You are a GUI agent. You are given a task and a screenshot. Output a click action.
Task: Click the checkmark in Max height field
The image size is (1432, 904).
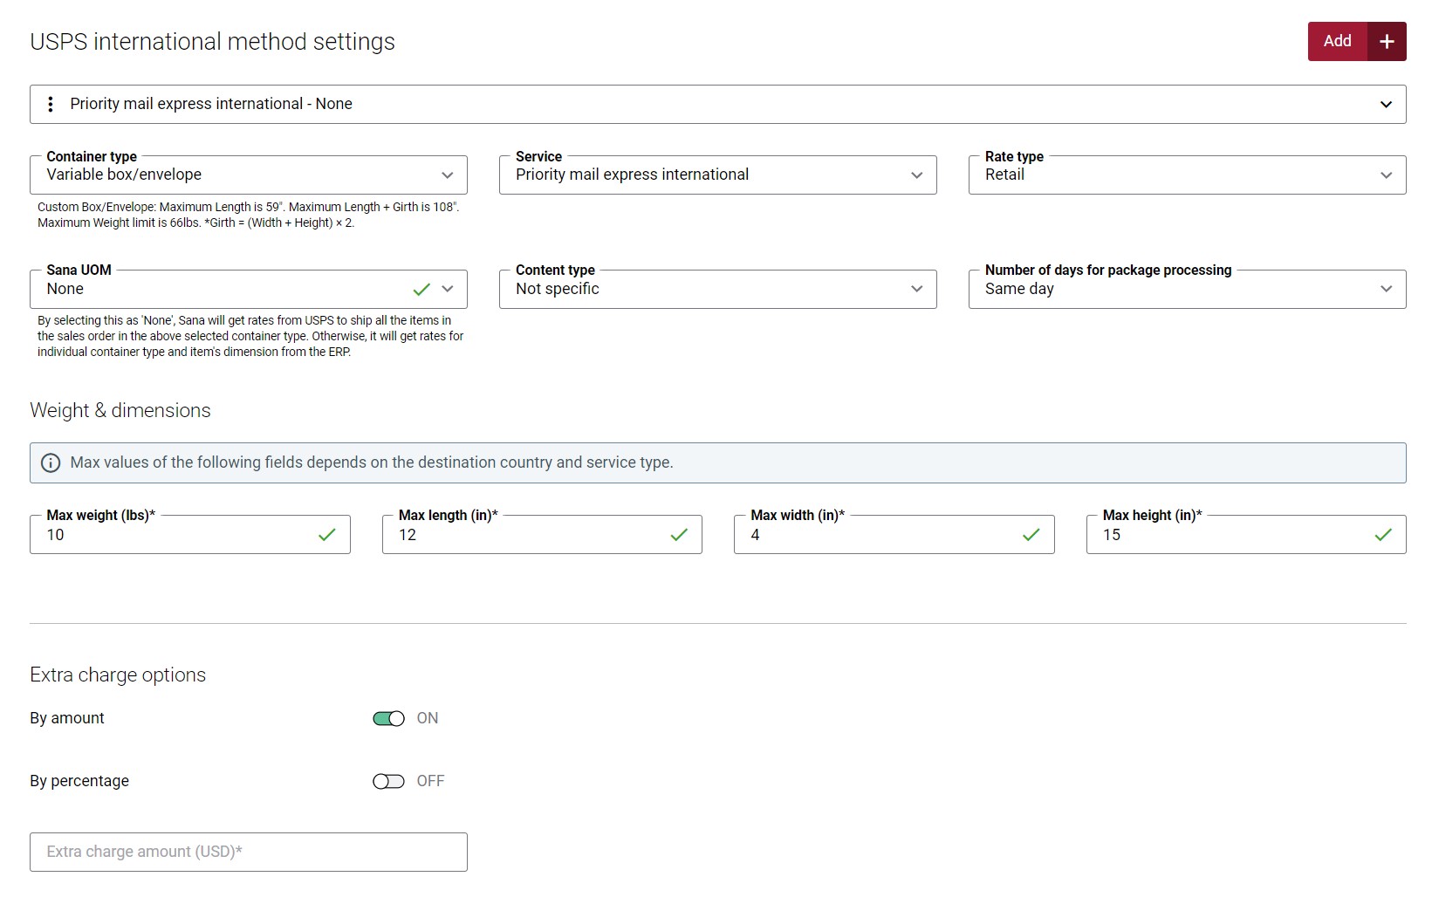[x=1383, y=535]
